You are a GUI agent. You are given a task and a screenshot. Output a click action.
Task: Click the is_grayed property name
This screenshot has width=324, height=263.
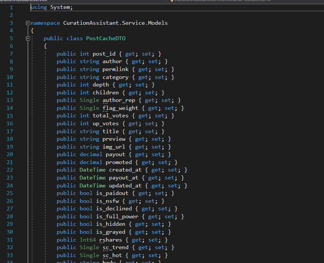point(110,232)
